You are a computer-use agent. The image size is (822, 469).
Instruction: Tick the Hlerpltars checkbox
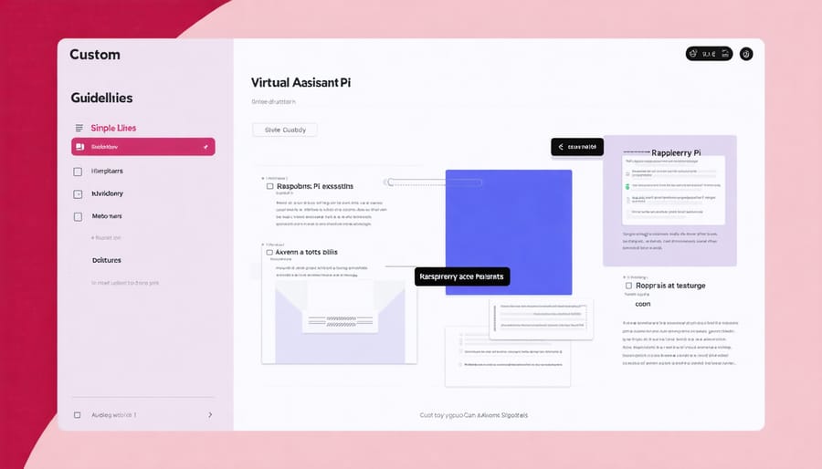(78, 172)
